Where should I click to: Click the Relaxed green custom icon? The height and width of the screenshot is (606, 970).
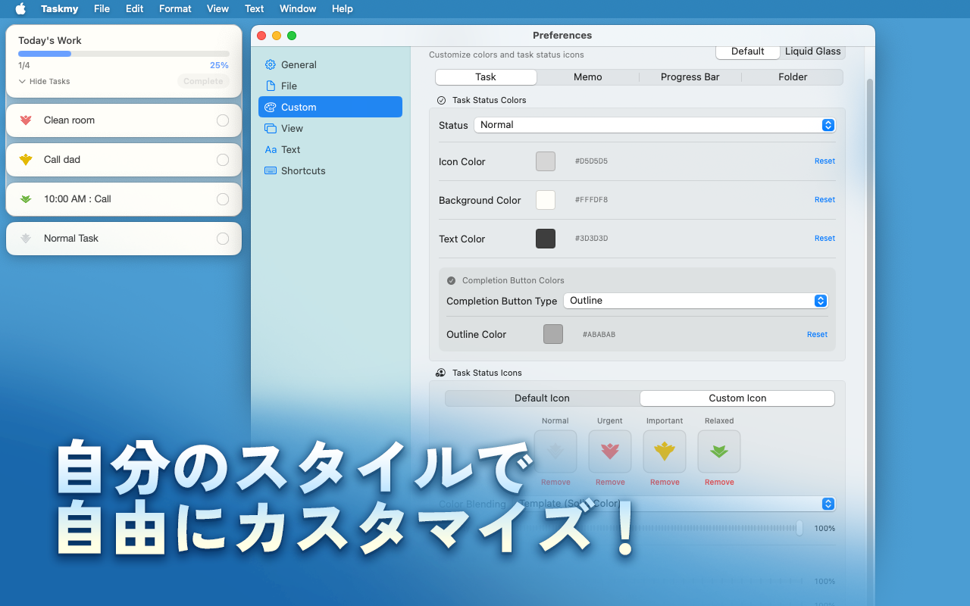(x=719, y=451)
